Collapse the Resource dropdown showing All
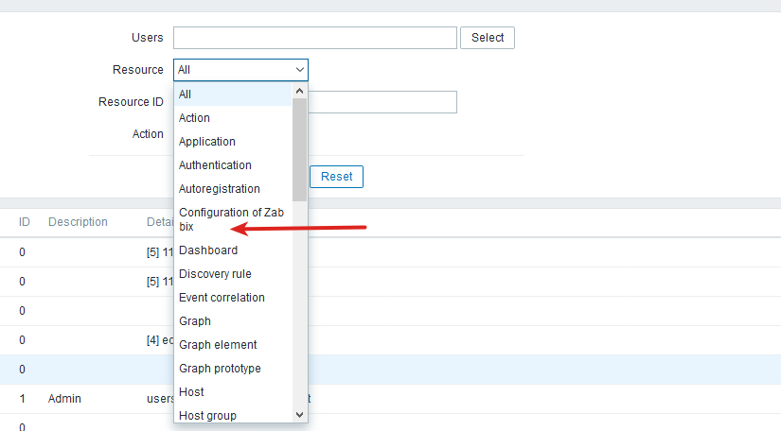This screenshot has width=781, height=431. (240, 70)
